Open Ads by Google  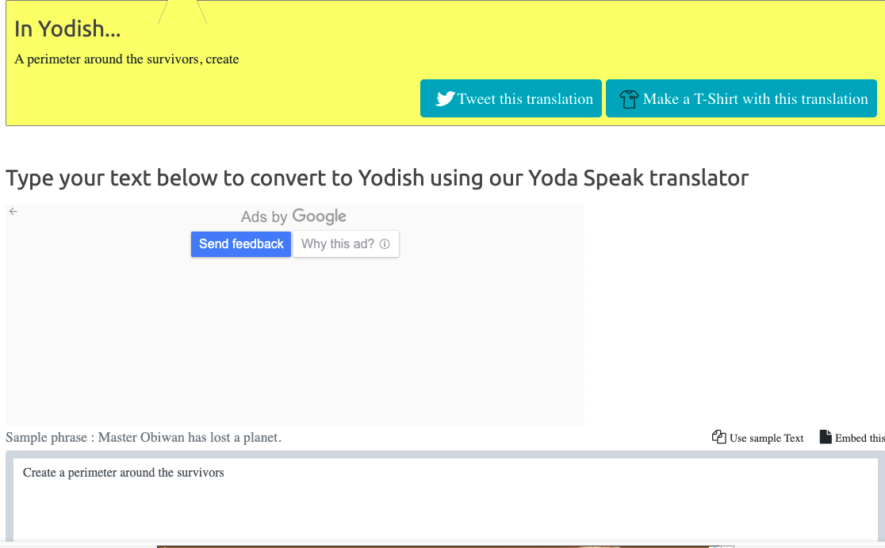pos(293,216)
